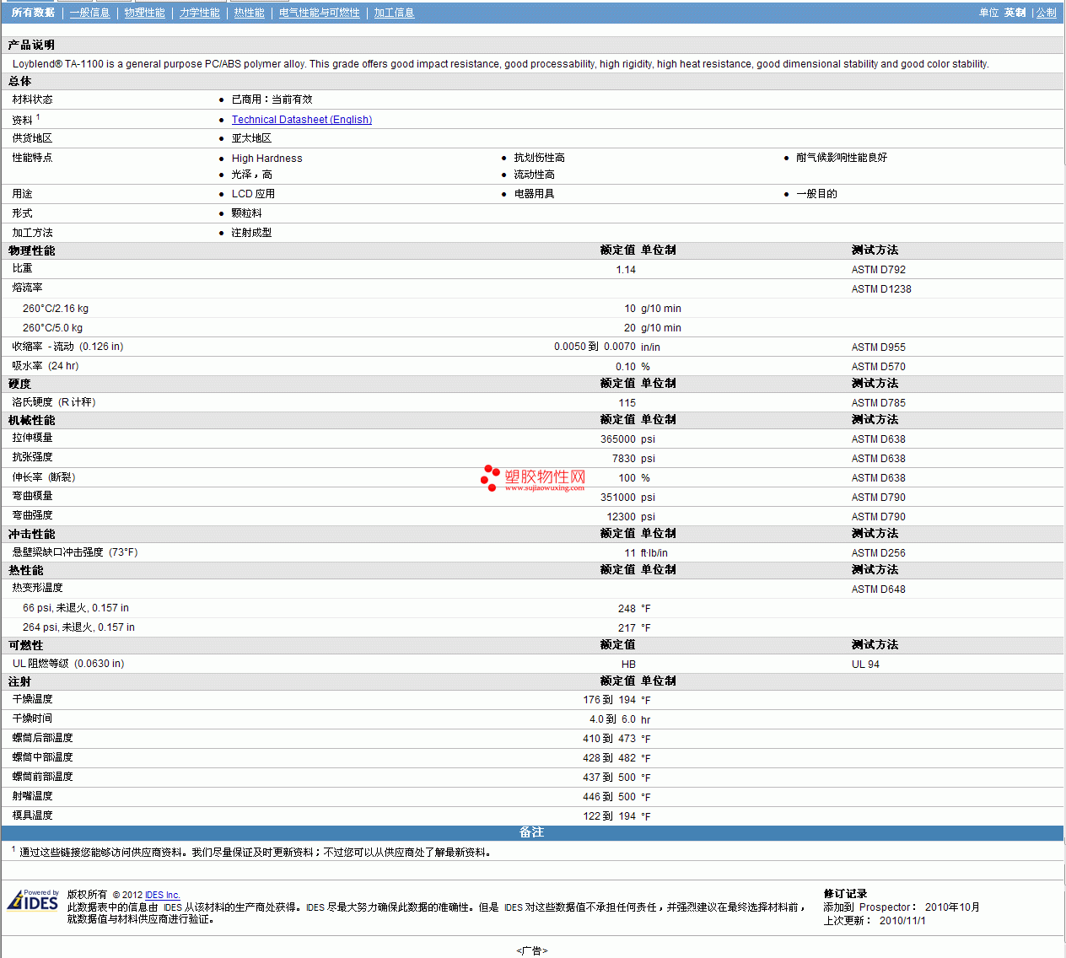1066x958 pixels.
Task: Click the 螺筒前部温度 row label
Action: tap(42, 777)
